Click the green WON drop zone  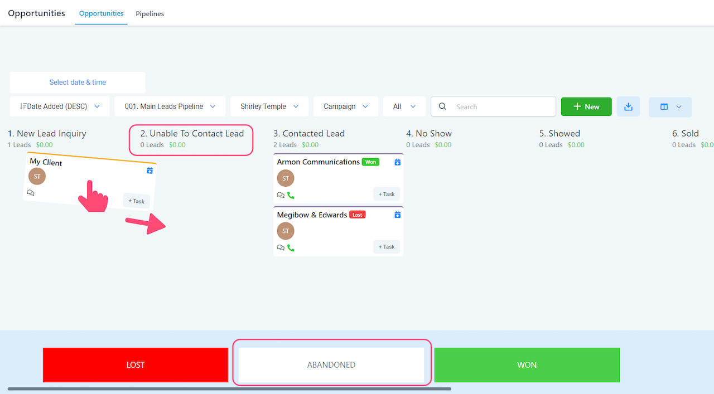point(527,365)
